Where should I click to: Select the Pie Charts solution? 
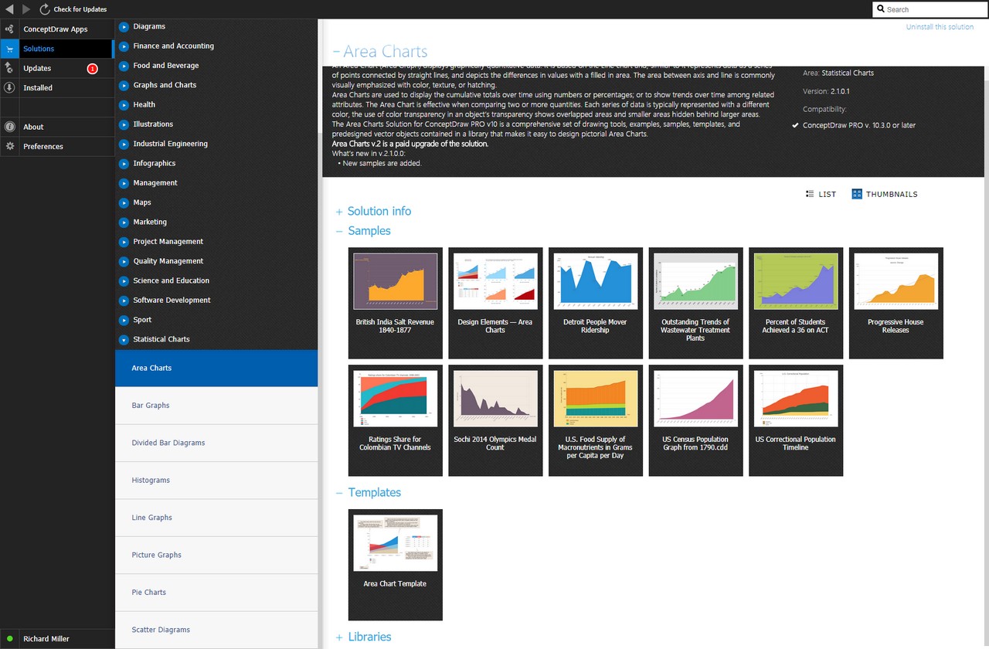[x=216, y=593]
